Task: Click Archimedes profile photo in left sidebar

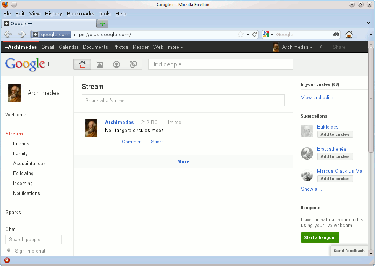Action: click(15, 93)
